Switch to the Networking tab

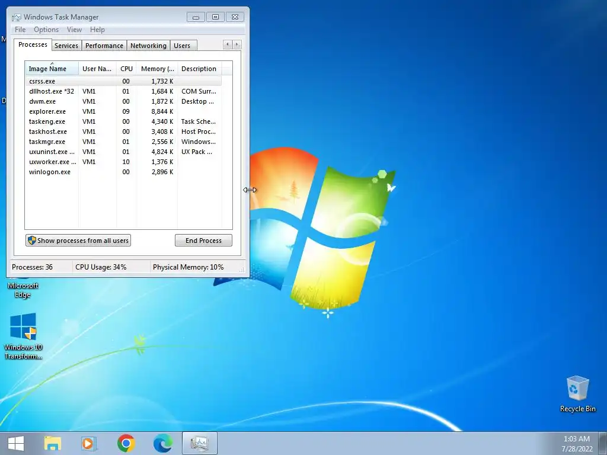[148, 46]
